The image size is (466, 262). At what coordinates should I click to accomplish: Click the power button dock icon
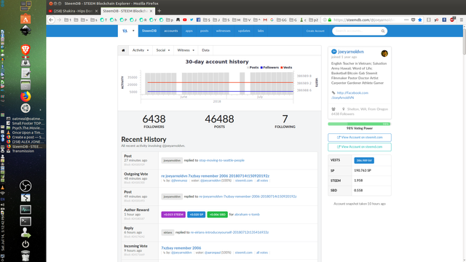pos(25,244)
